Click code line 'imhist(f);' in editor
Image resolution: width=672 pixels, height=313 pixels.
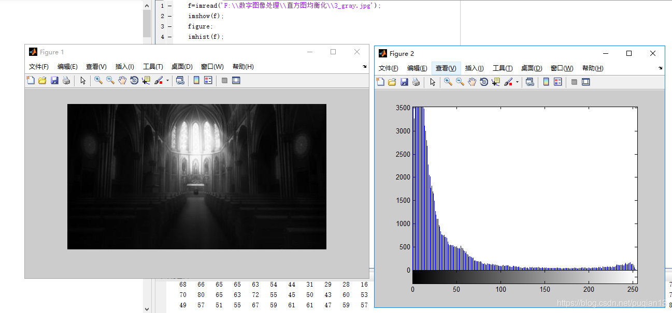click(206, 37)
